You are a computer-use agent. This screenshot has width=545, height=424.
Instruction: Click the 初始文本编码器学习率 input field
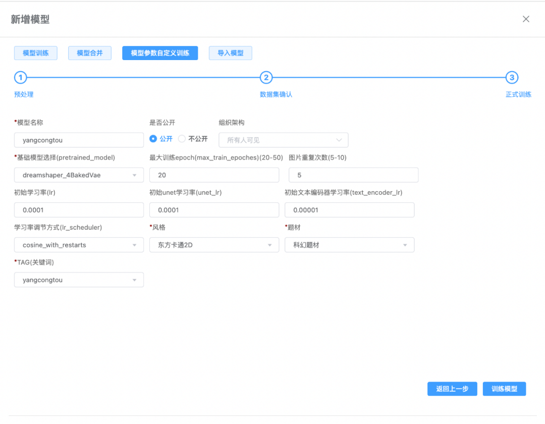tap(349, 210)
